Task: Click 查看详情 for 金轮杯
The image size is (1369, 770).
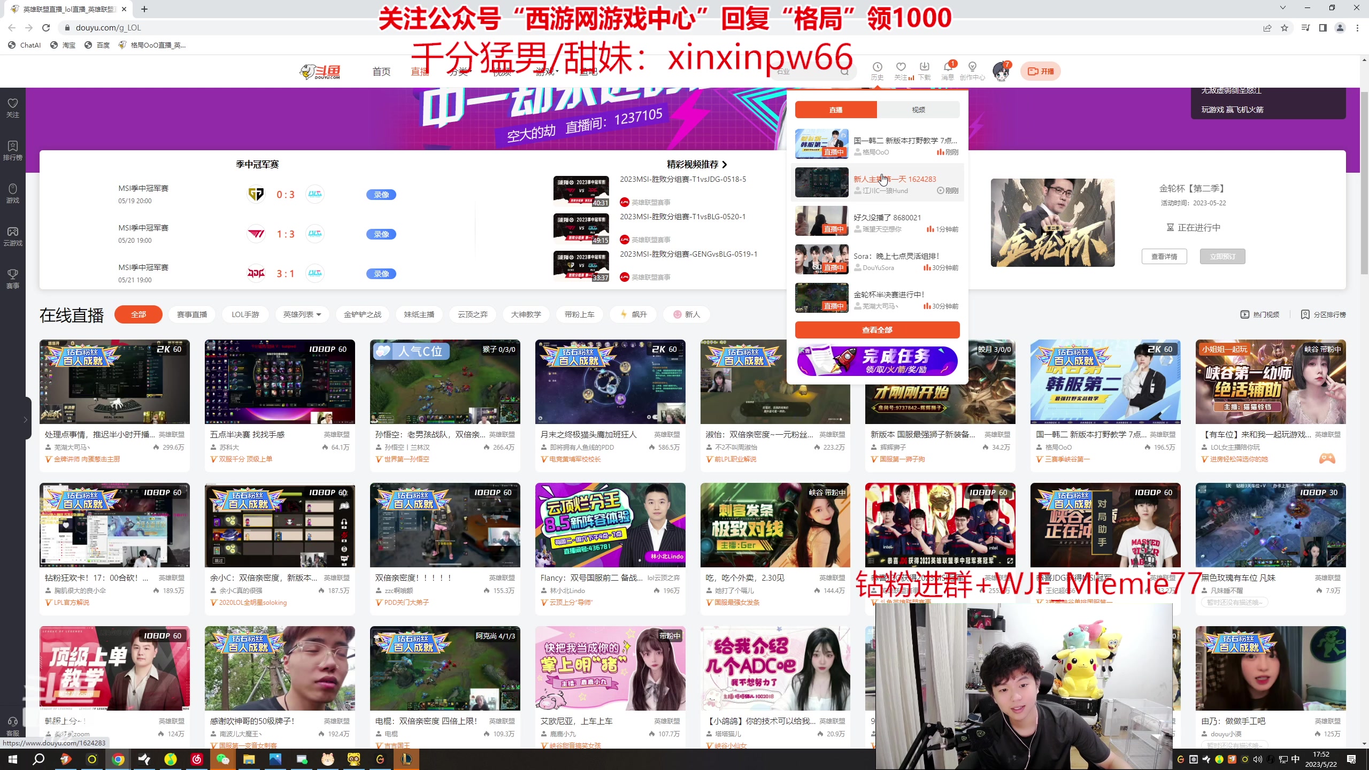Action: point(1164,257)
